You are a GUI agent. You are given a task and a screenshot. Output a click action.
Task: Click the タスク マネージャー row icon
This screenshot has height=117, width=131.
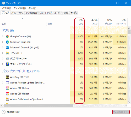[7, 59]
